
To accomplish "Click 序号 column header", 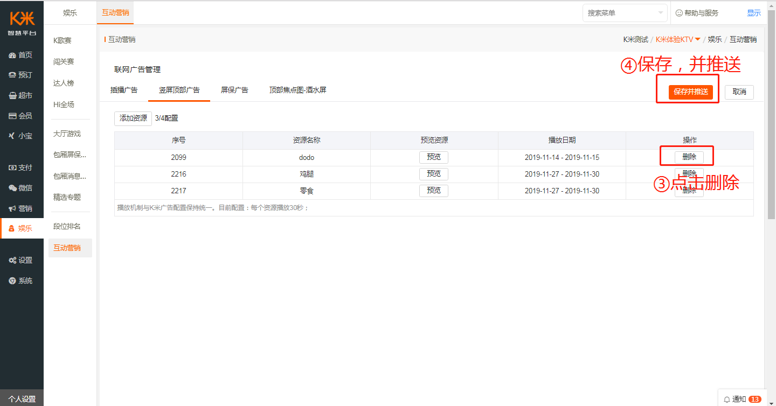I will (x=179, y=140).
